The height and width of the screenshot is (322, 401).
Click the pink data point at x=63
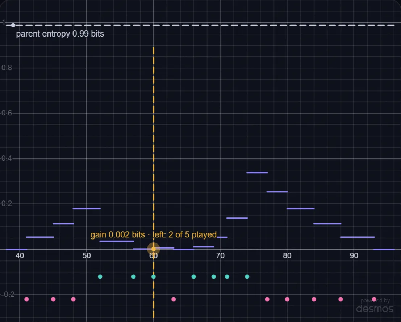[174, 299]
